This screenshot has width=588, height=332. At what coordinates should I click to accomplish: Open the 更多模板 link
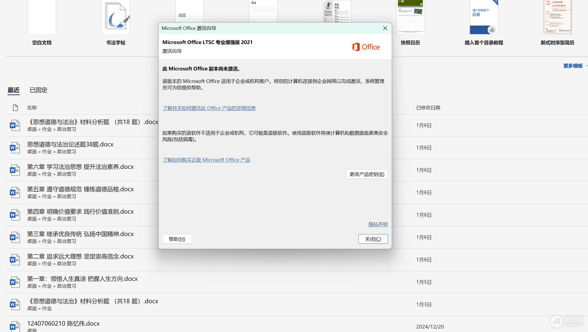[573, 66]
